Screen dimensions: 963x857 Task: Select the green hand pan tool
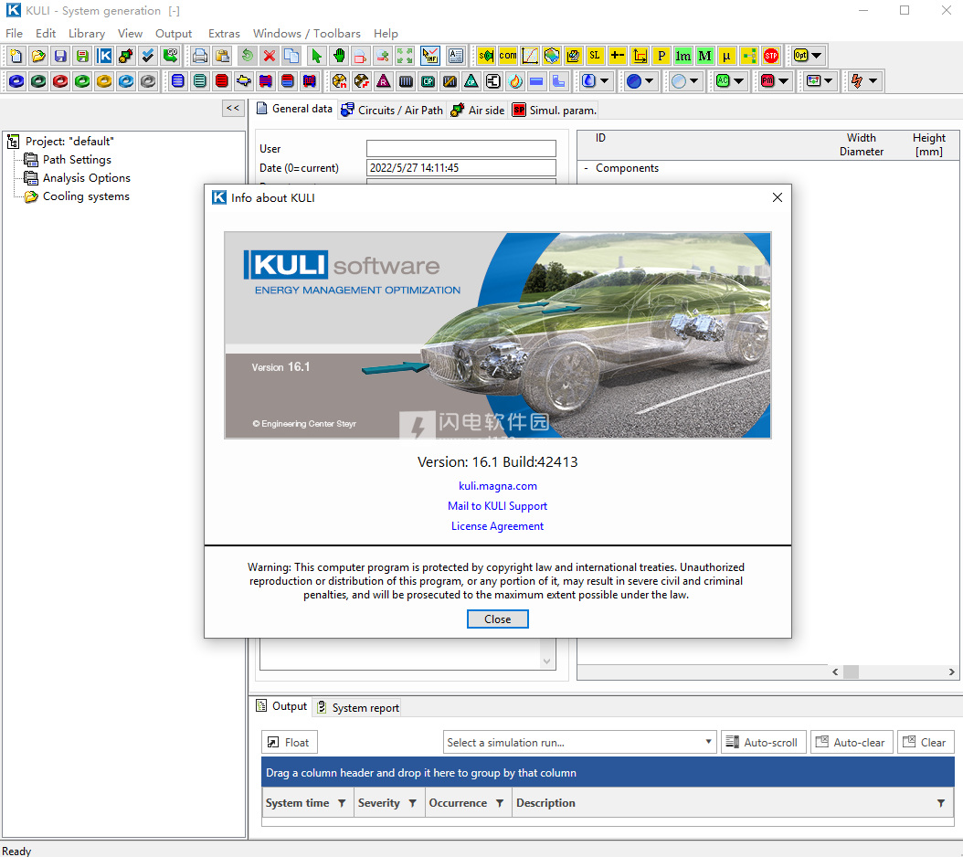point(338,56)
